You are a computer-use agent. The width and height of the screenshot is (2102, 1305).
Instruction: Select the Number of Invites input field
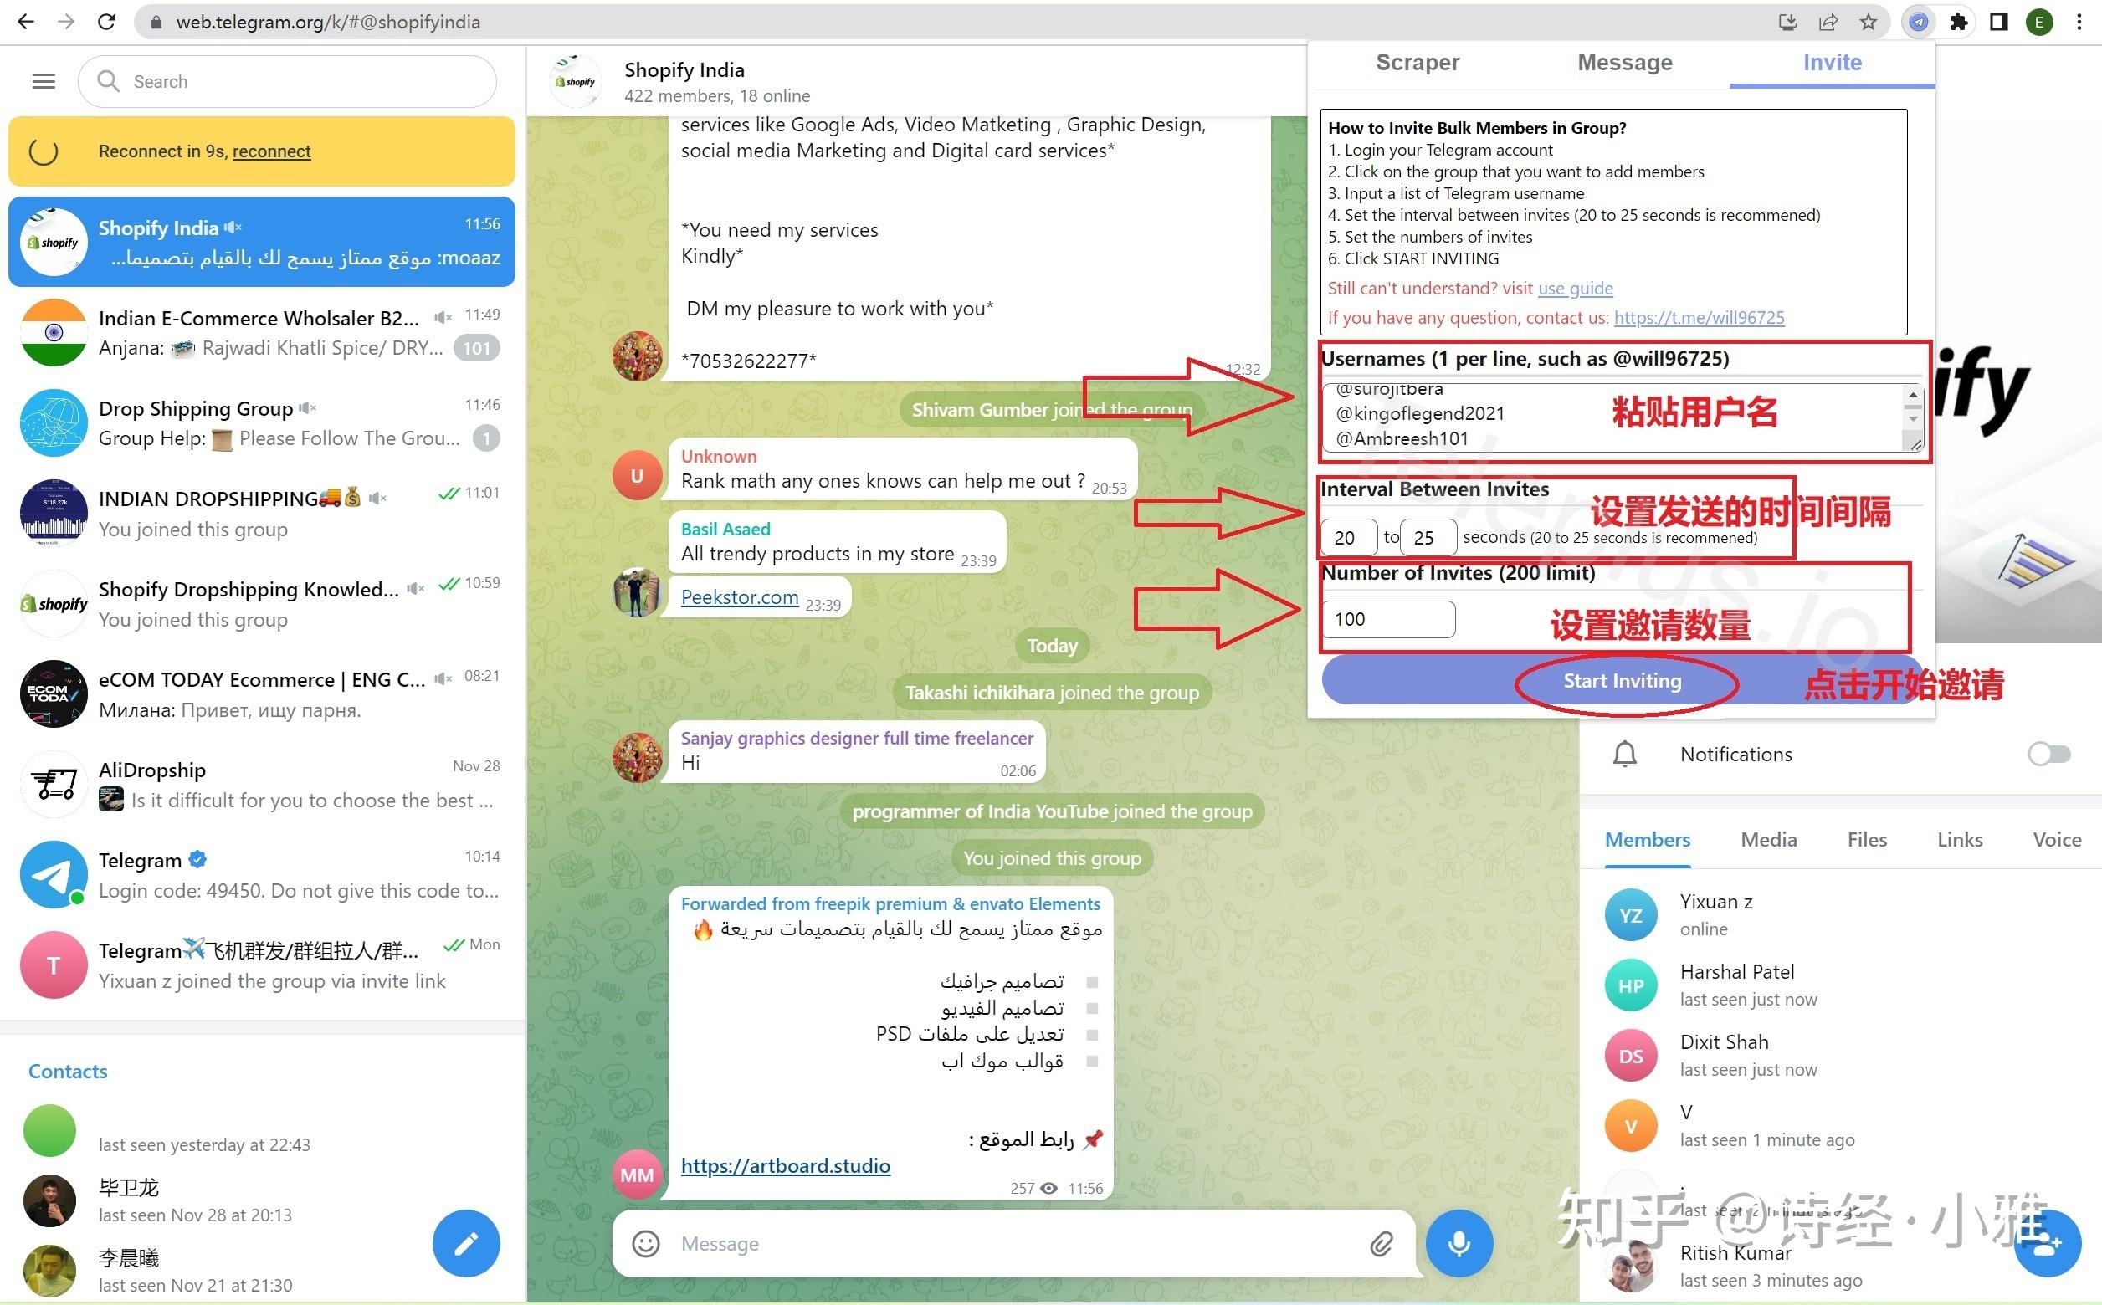1387,618
